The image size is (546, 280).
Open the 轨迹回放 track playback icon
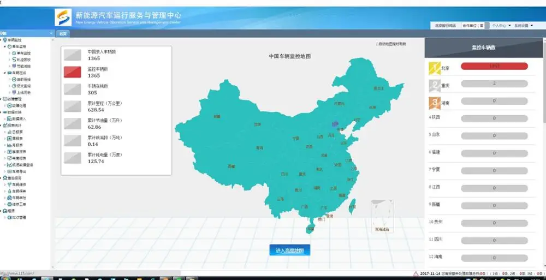[14, 59]
